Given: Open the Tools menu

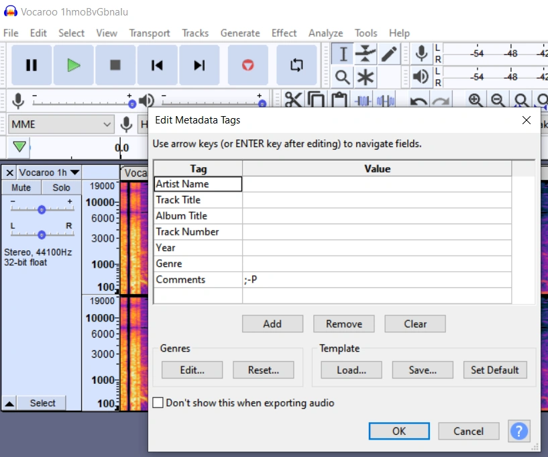Looking at the screenshot, I should click(366, 33).
